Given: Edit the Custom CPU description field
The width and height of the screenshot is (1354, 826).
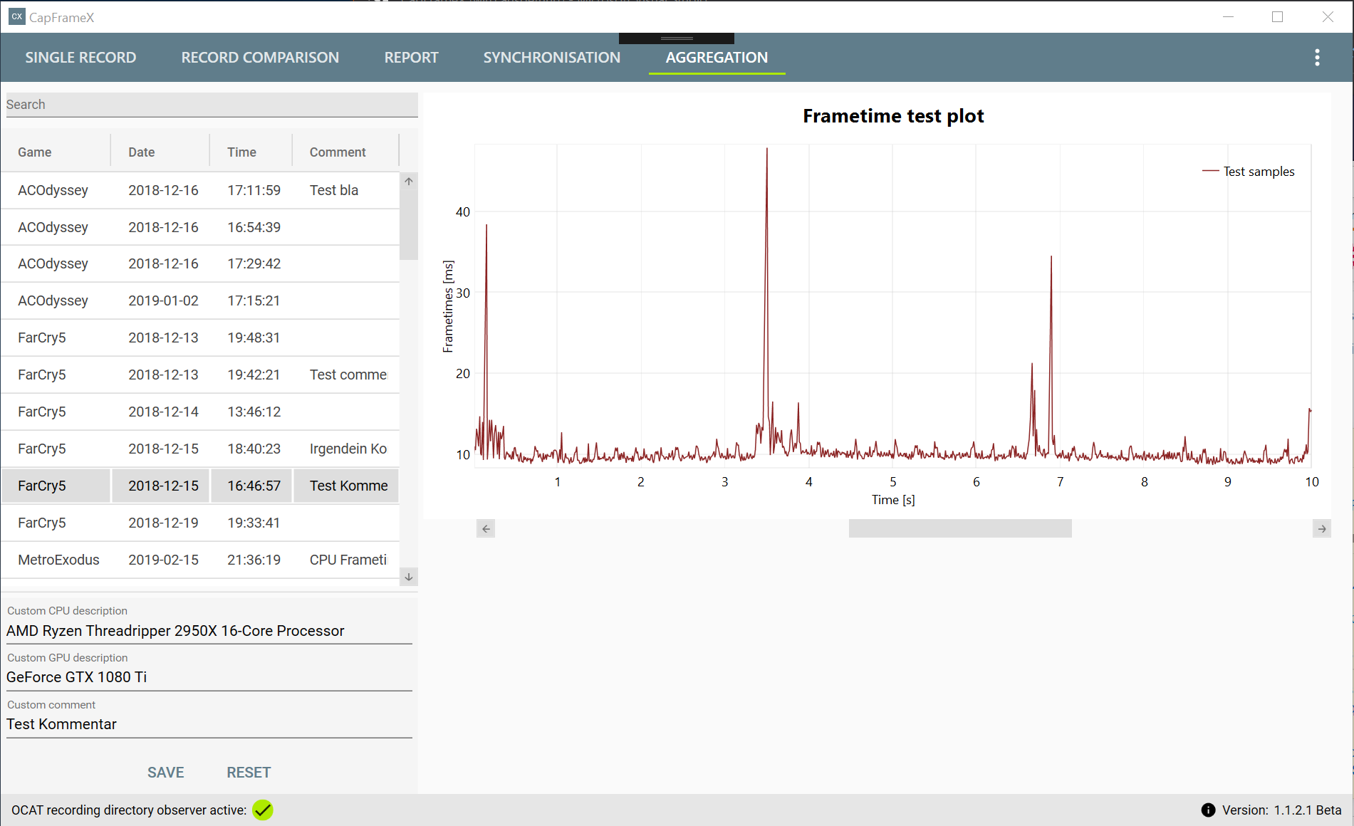Looking at the screenshot, I should point(209,631).
